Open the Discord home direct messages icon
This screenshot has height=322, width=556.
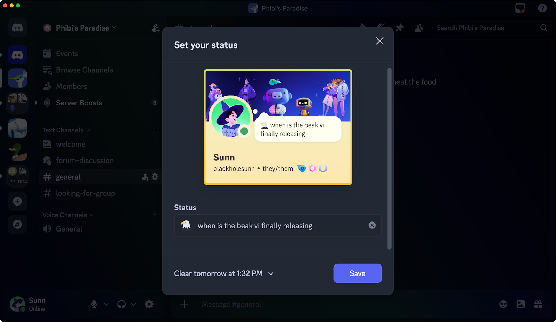pos(17,27)
